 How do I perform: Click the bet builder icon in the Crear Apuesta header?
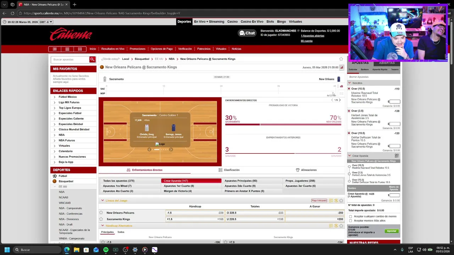pos(397,156)
